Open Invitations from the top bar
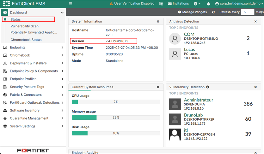 (x=178, y=3)
